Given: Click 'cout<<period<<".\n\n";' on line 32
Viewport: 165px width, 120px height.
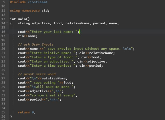Looking at the screenshot, I should tap(39, 100).
